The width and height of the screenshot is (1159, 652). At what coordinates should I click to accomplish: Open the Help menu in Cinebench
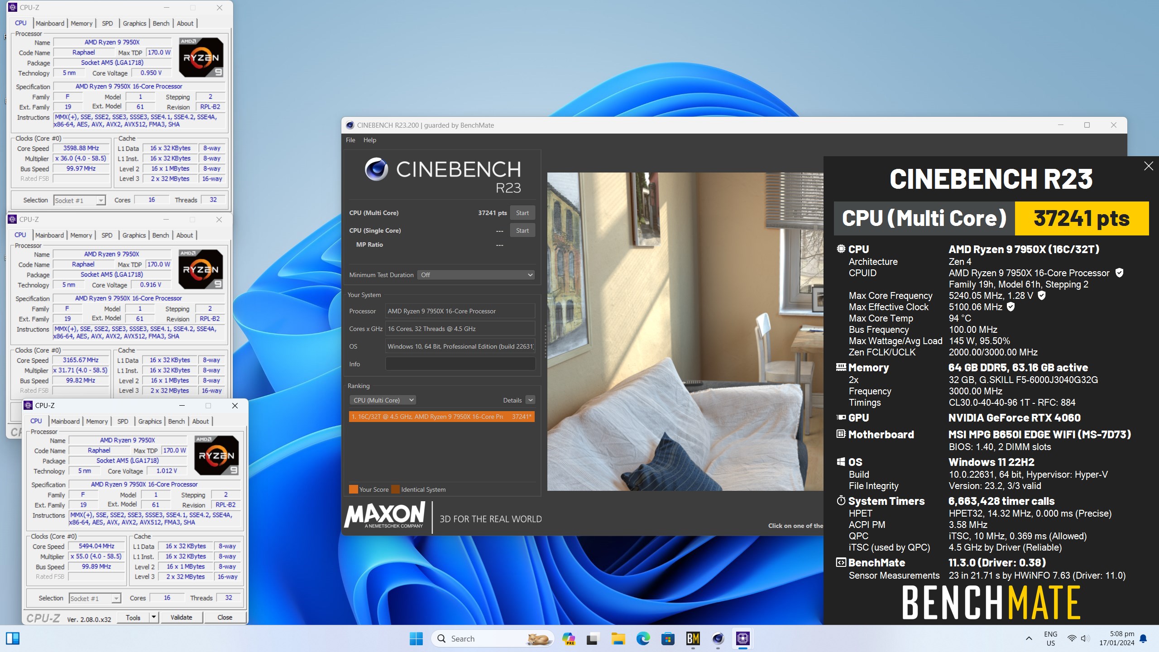pos(369,140)
